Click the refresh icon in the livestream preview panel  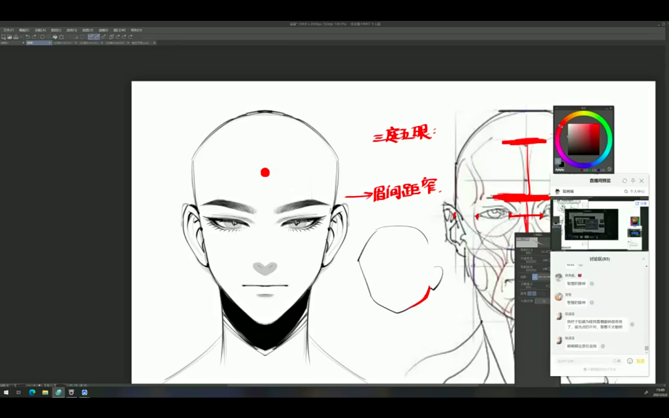pos(625,181)
